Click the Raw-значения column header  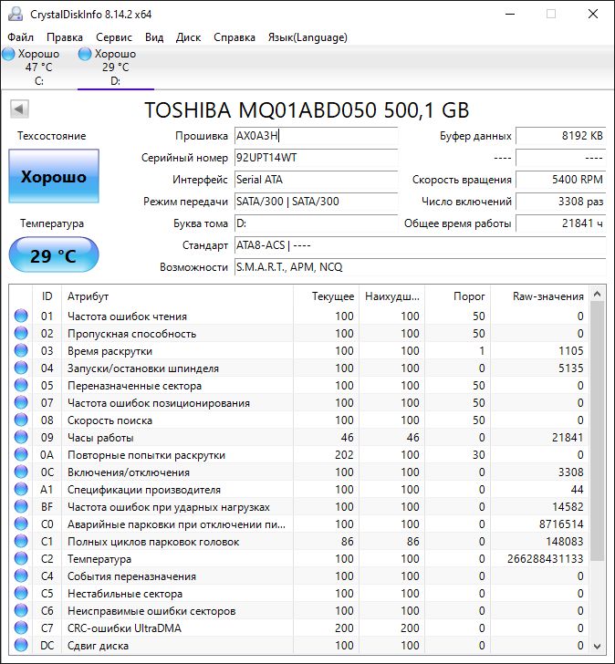coord(548,296)
